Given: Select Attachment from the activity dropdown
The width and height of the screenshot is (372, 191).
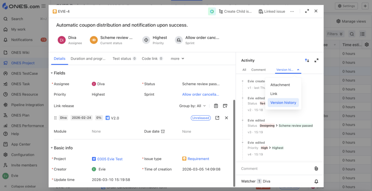Looking at the screenshot, I should 280,85.
